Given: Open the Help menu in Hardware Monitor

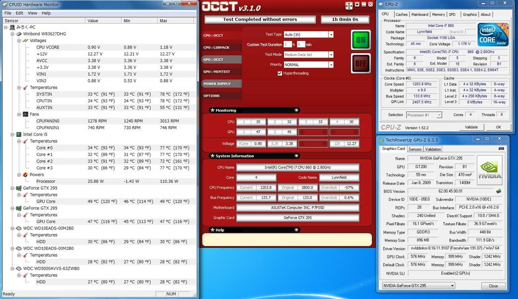Looking at the screenshot, I should point(46,13).
